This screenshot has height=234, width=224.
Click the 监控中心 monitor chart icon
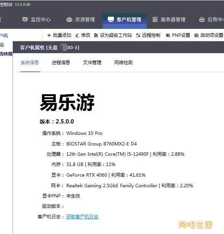click(25, 19)
